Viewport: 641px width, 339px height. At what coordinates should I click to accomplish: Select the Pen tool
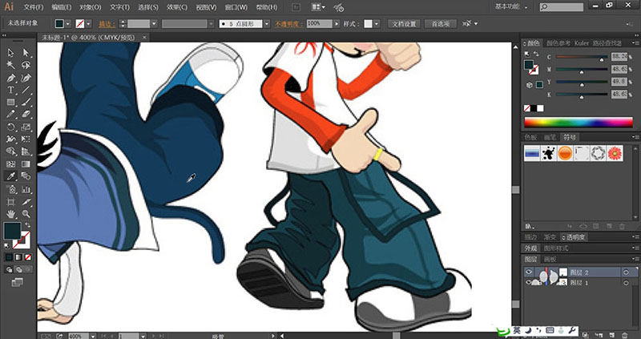11,78
